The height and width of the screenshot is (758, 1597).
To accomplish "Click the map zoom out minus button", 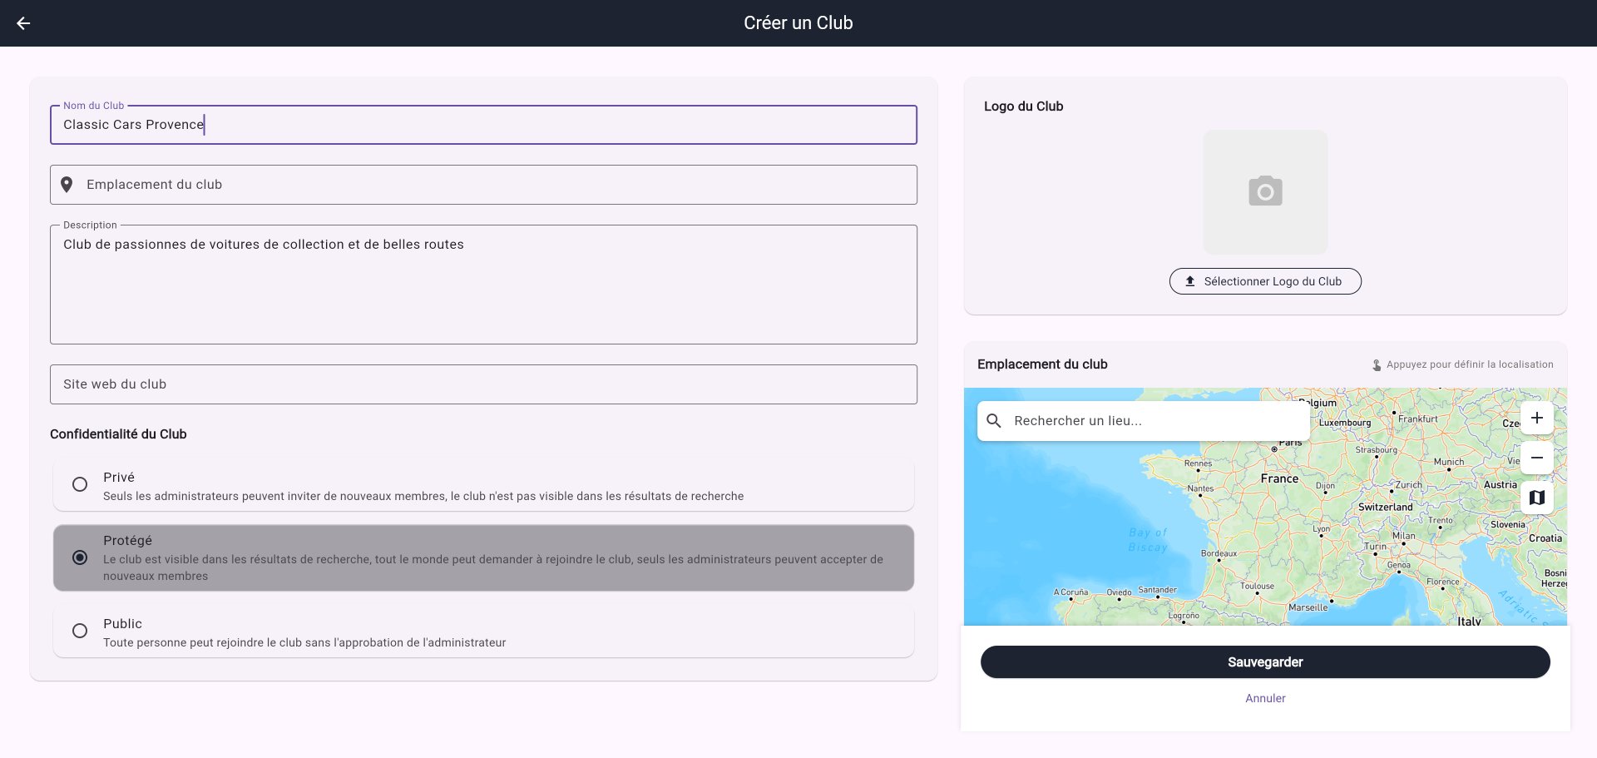I will 1536,458.
